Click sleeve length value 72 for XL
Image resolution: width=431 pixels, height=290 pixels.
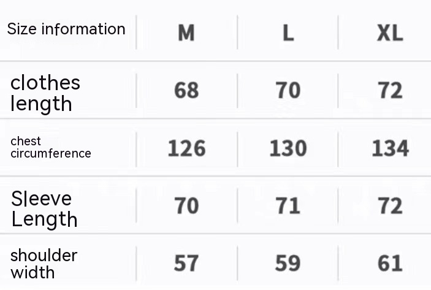(390, 206)
